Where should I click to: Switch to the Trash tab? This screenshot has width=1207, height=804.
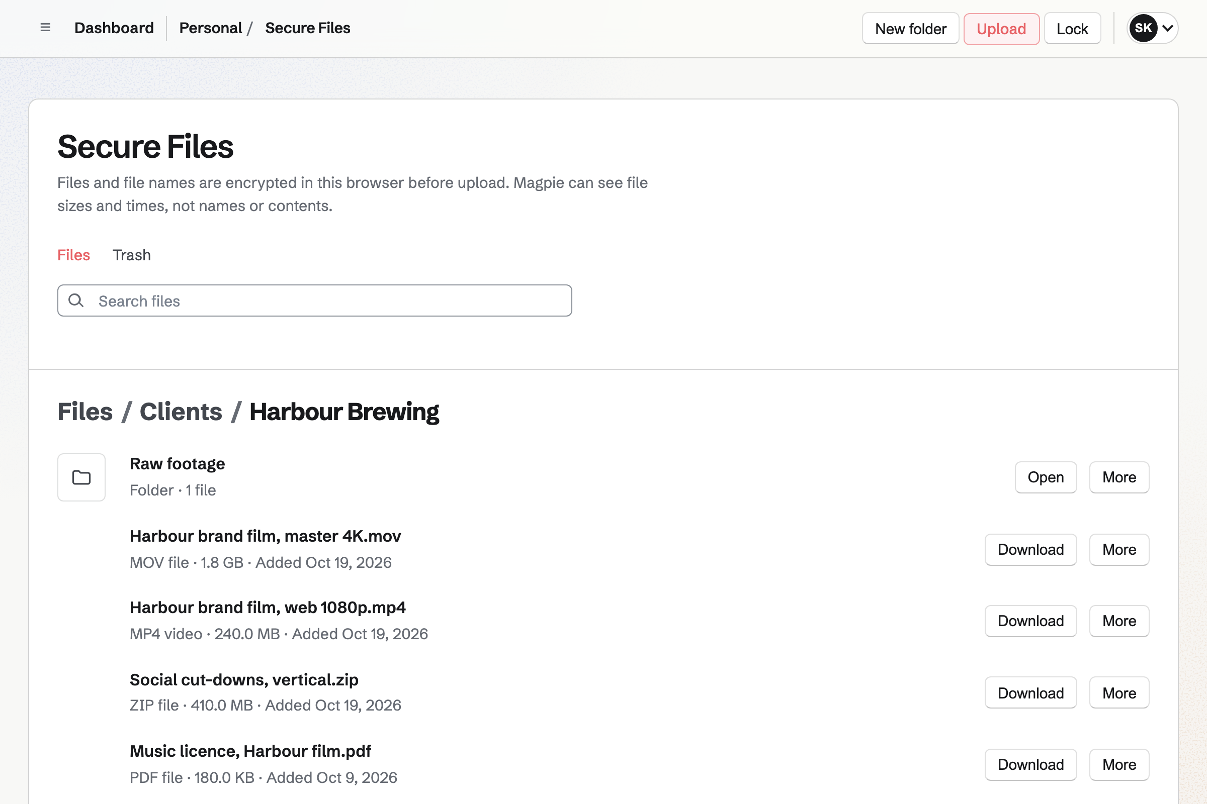pyautogui.click(x=132, y=255)
